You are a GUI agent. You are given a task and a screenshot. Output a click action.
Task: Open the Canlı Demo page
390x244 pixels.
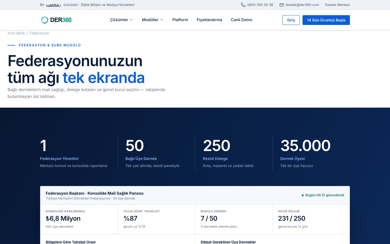[242, 20]
